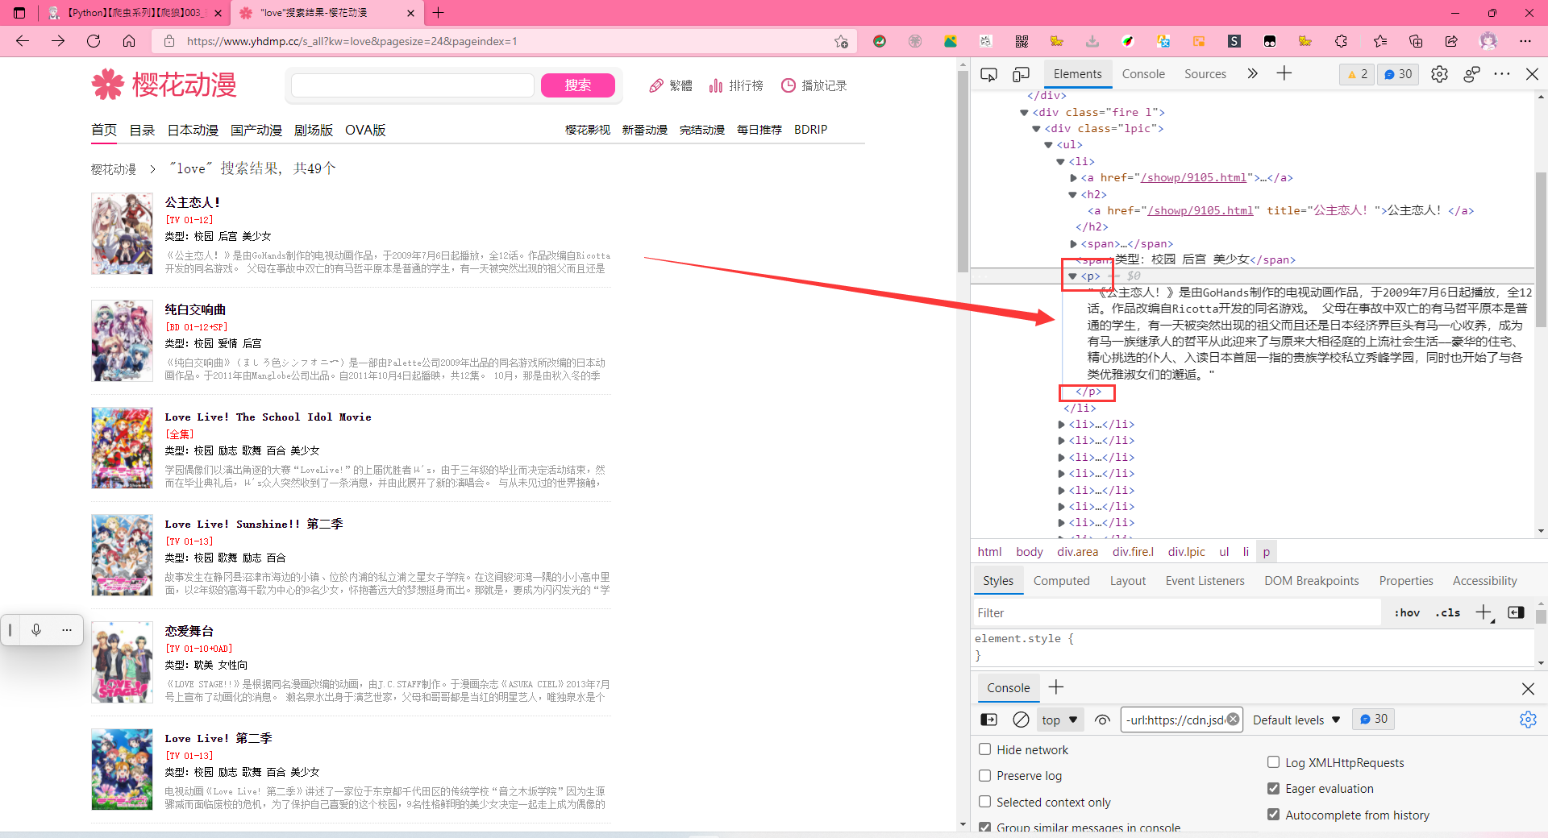This screenshot has height=838, width=1548.
Task: Add new style rule plus icon
Action: coord(1483,612)
